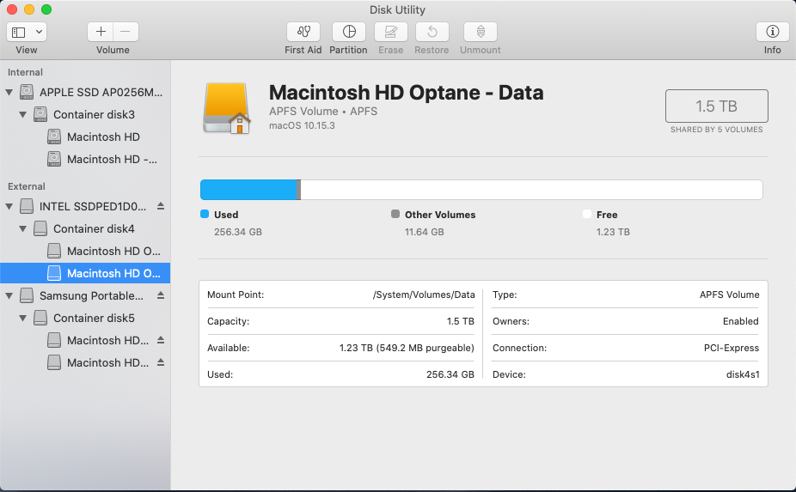796x492 pixels.
Task: Click the Unmount toolbar icon
Action: pyautogui.click(x=481, y=32)
